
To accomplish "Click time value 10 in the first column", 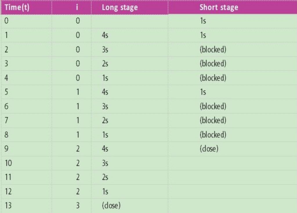I will 9,163.
